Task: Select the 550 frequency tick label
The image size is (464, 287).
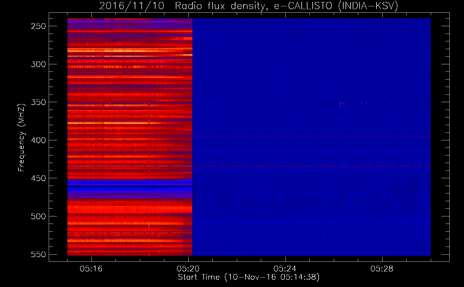Action: [38, 254]
